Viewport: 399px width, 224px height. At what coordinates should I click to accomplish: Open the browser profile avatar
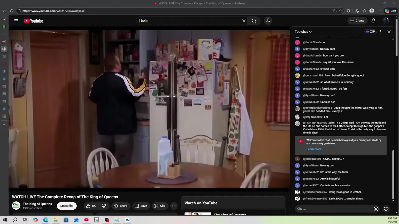[x=372, y=11]
